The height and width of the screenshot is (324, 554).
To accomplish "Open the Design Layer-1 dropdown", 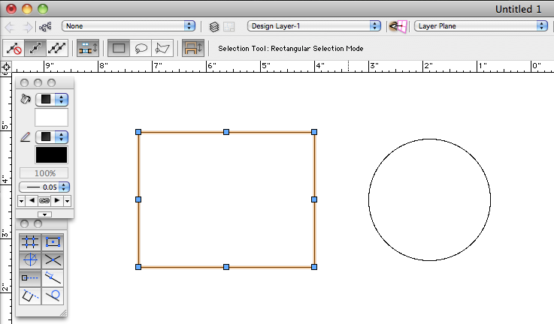I will point(313,25).
